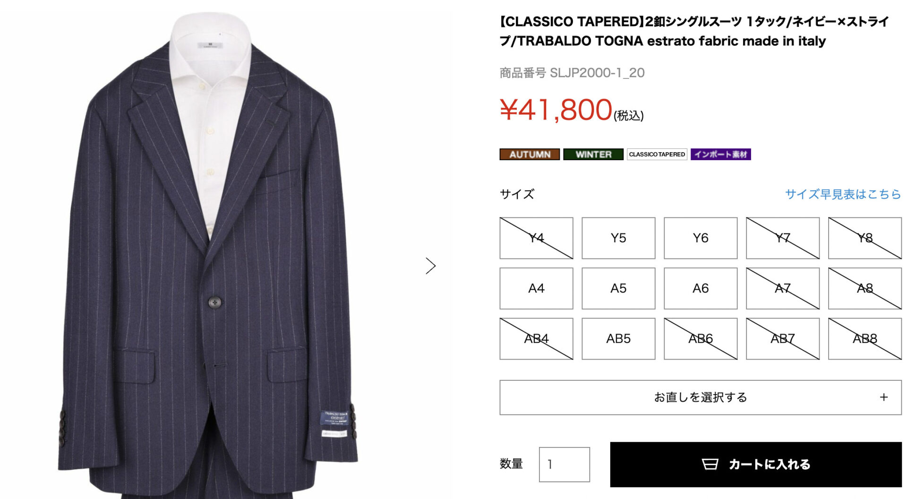Viewport: 907px width, 499px height.
Task: Expand お直しを選択する alteration options
Action: [x=701, y=397]
